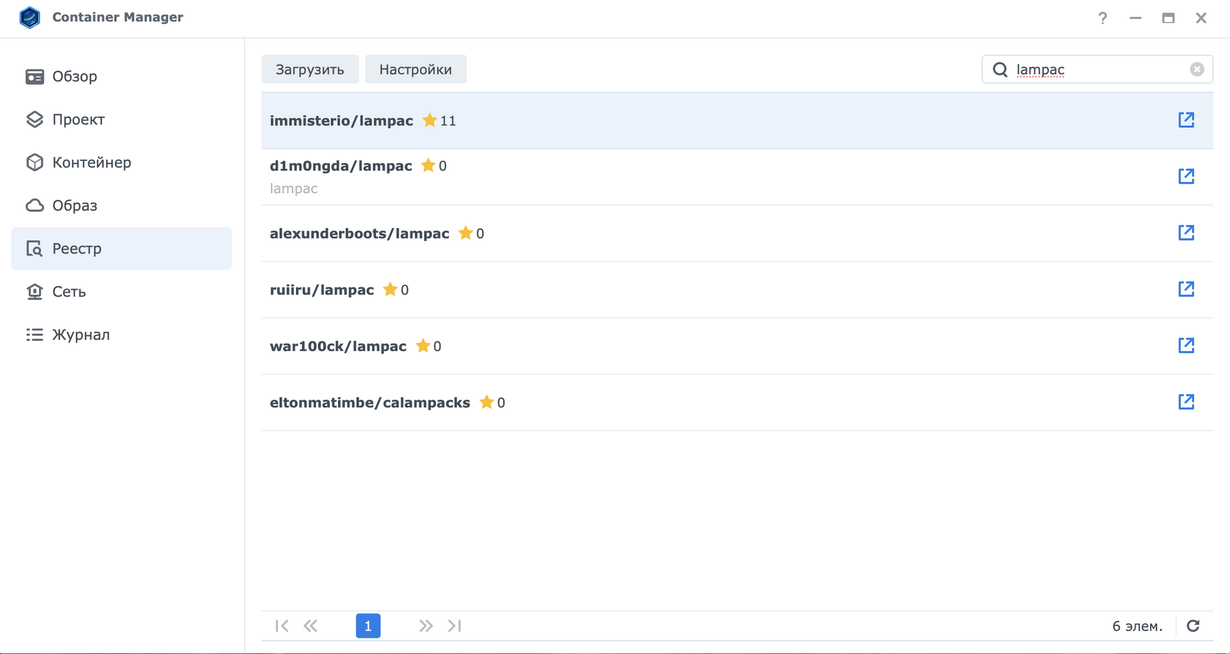Viewport: 1230px width, 654px height.
Task: Show the Журнал section
Action: coord(80,335)
